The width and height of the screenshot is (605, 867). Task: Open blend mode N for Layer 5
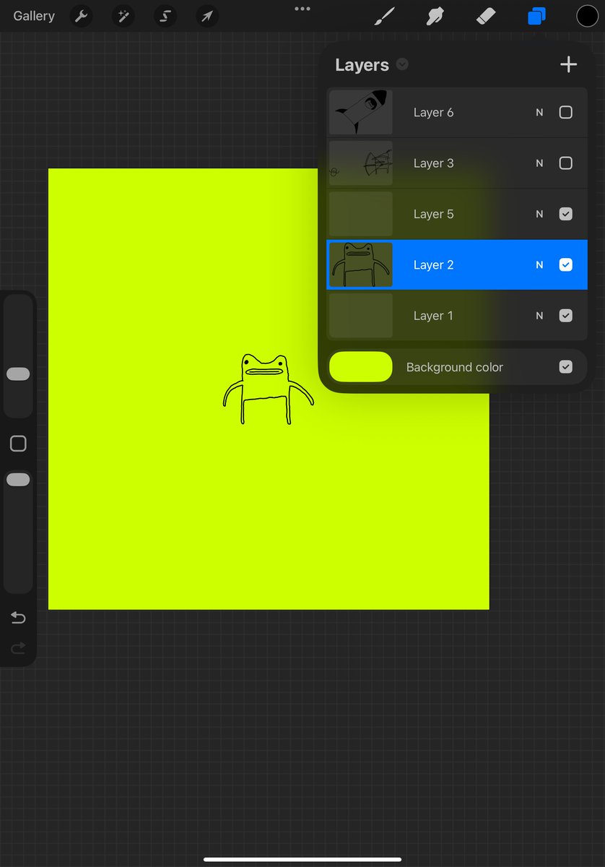pos(539,214)
